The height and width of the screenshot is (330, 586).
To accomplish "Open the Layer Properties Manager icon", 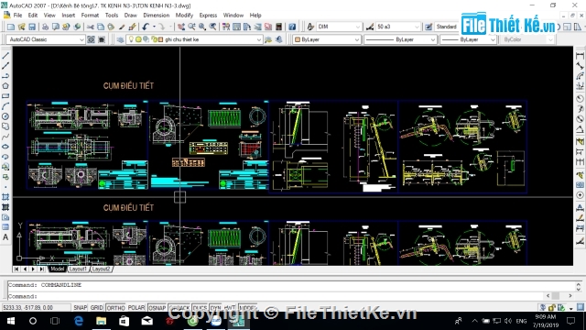I will pyautogui.click(x=120, y=39).
